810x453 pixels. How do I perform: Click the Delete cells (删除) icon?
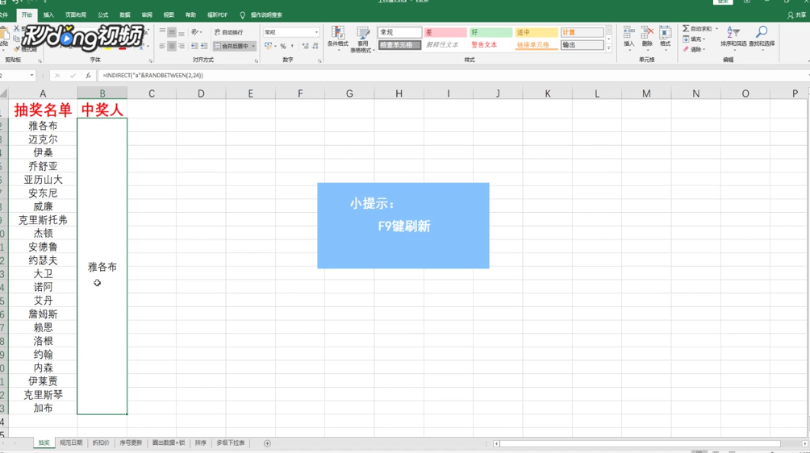(x=647, y=32)
